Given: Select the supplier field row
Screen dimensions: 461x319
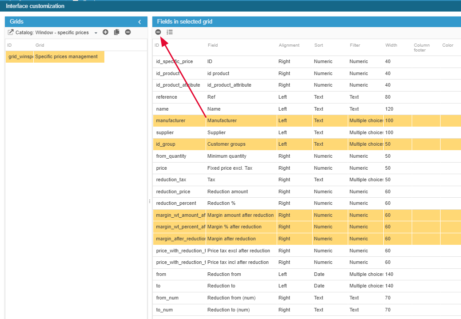Looking at the screenshot, I should point(165,132).
